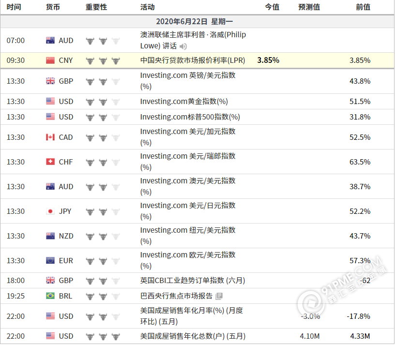Image resolution: width=395 pixels, height=345 pixels.
Task: Click the previous value 31.8%
Action: tap(360, 117)
